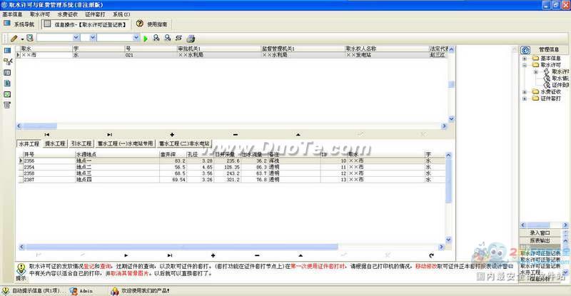
Task: Click the add record plus in upper navigator
Action: click(172, 135)
